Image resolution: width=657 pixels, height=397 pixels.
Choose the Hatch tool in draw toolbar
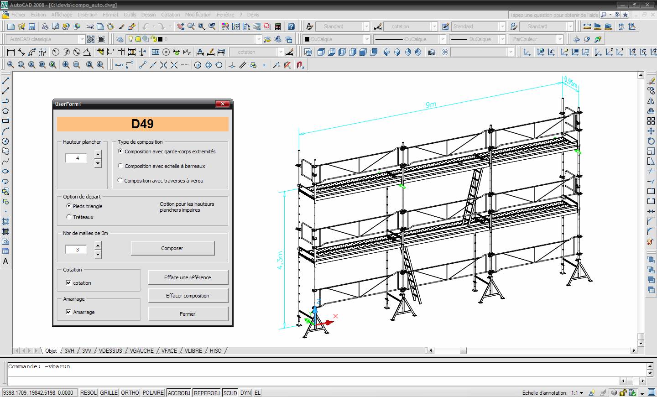(x=5, y=221)
